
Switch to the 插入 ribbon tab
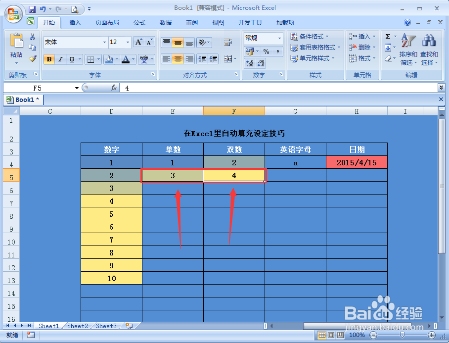click(x=75, y=23)
